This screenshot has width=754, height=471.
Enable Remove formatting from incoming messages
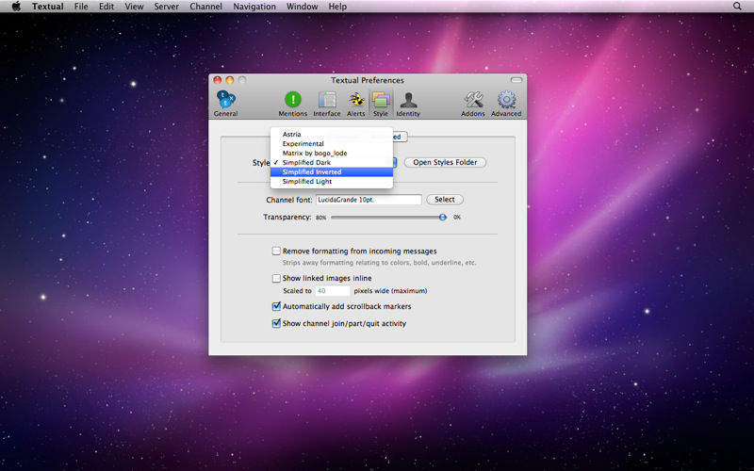click(x=276, y=251)
